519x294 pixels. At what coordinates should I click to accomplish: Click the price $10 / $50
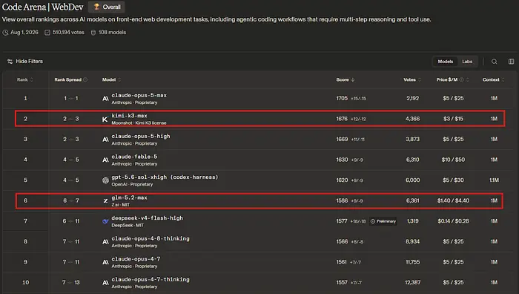(453, 160)
